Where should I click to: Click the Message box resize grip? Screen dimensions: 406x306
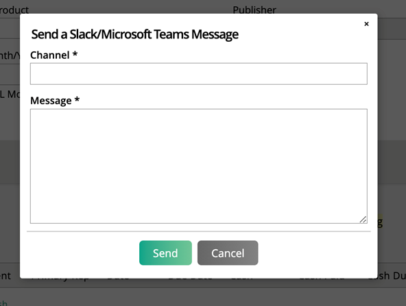[363, 220]
